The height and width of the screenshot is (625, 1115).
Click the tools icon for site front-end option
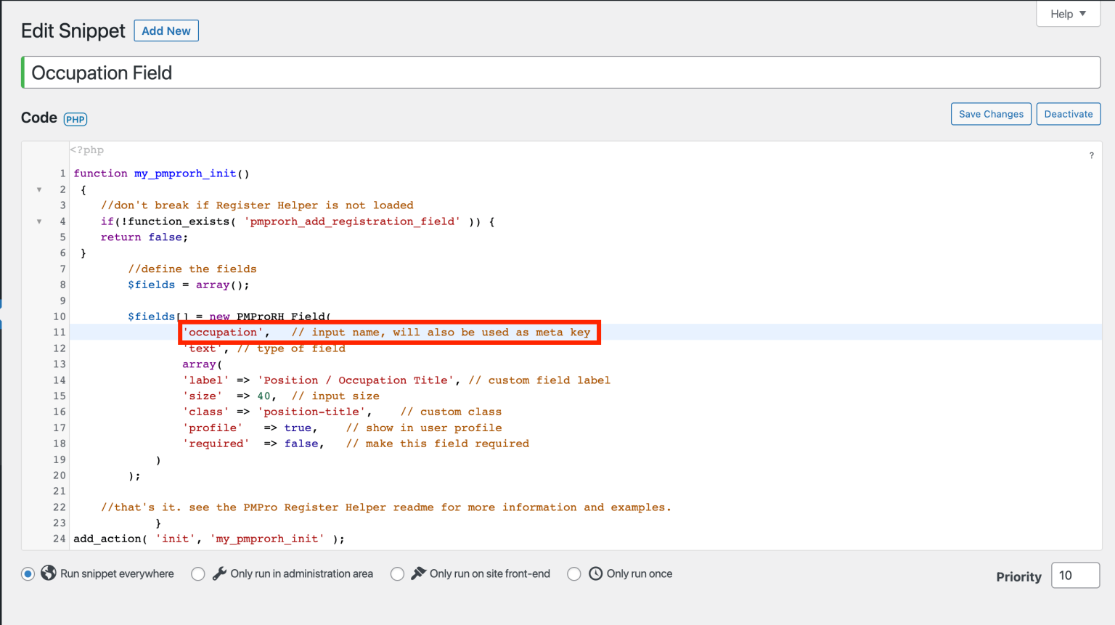(x=416, y=573)
